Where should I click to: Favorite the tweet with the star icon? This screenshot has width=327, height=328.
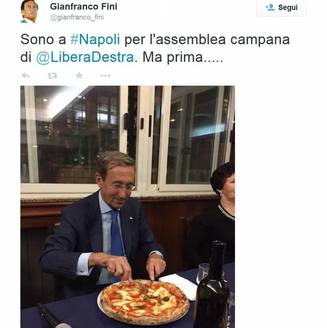[x=79, y=75]
